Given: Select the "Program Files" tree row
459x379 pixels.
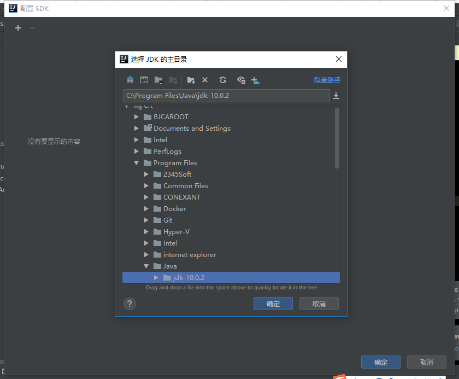Looking at the screenshot, I should [x=231, y=163].
